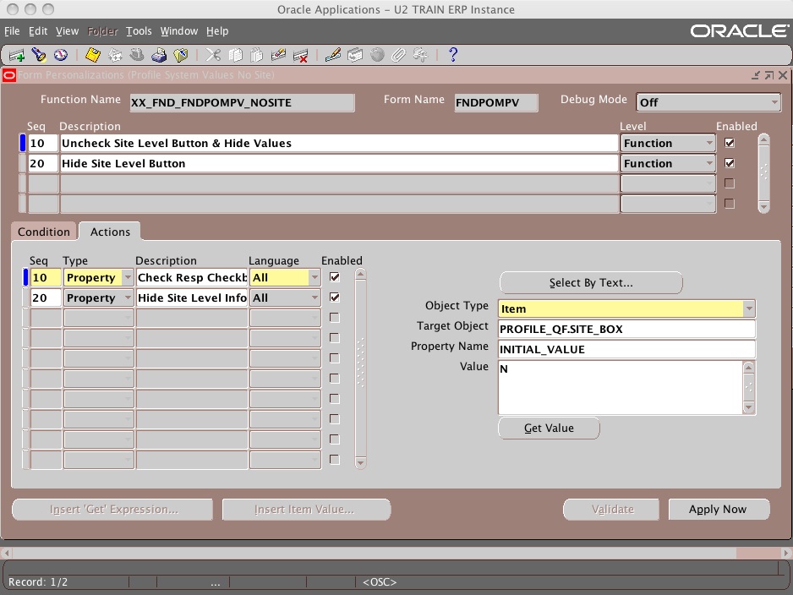Click the Target Object field

(626, 329)
